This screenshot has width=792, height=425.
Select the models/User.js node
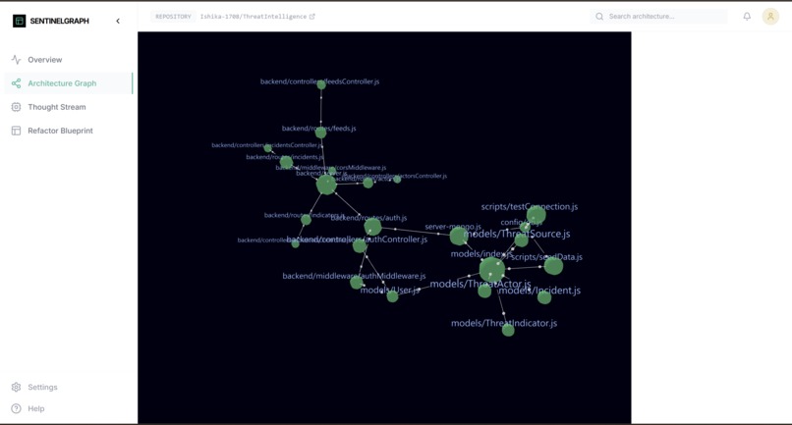[392, 296]
